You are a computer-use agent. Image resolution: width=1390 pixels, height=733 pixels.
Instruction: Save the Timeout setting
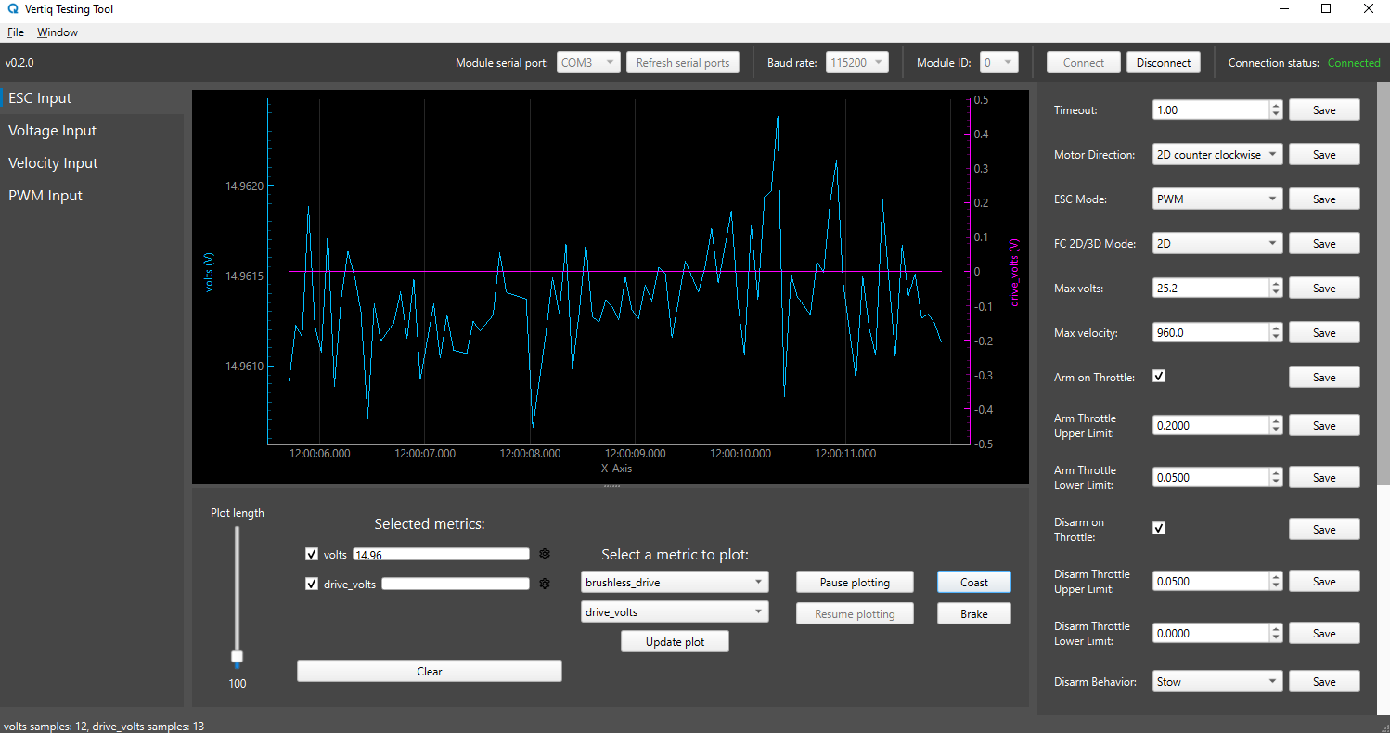(1324, 110)
